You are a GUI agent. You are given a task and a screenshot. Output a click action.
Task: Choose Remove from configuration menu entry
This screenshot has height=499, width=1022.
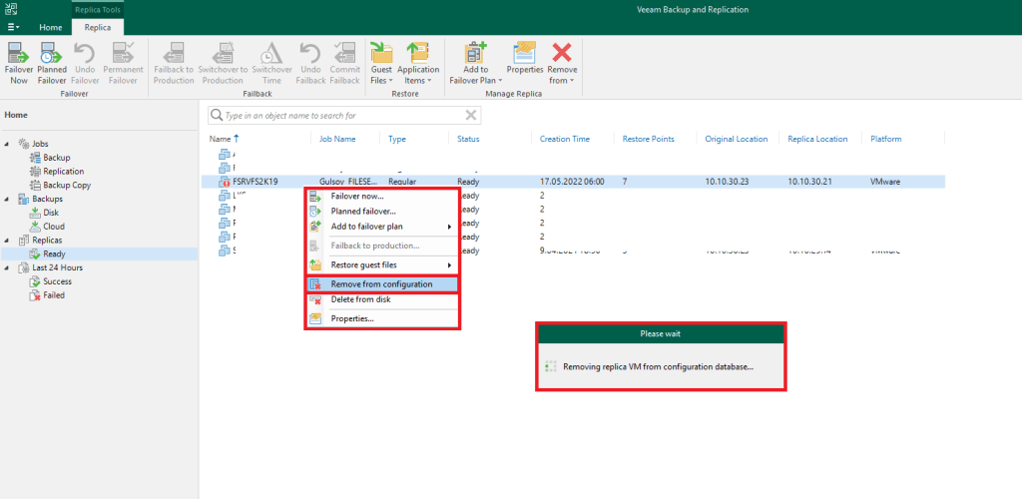381,284
